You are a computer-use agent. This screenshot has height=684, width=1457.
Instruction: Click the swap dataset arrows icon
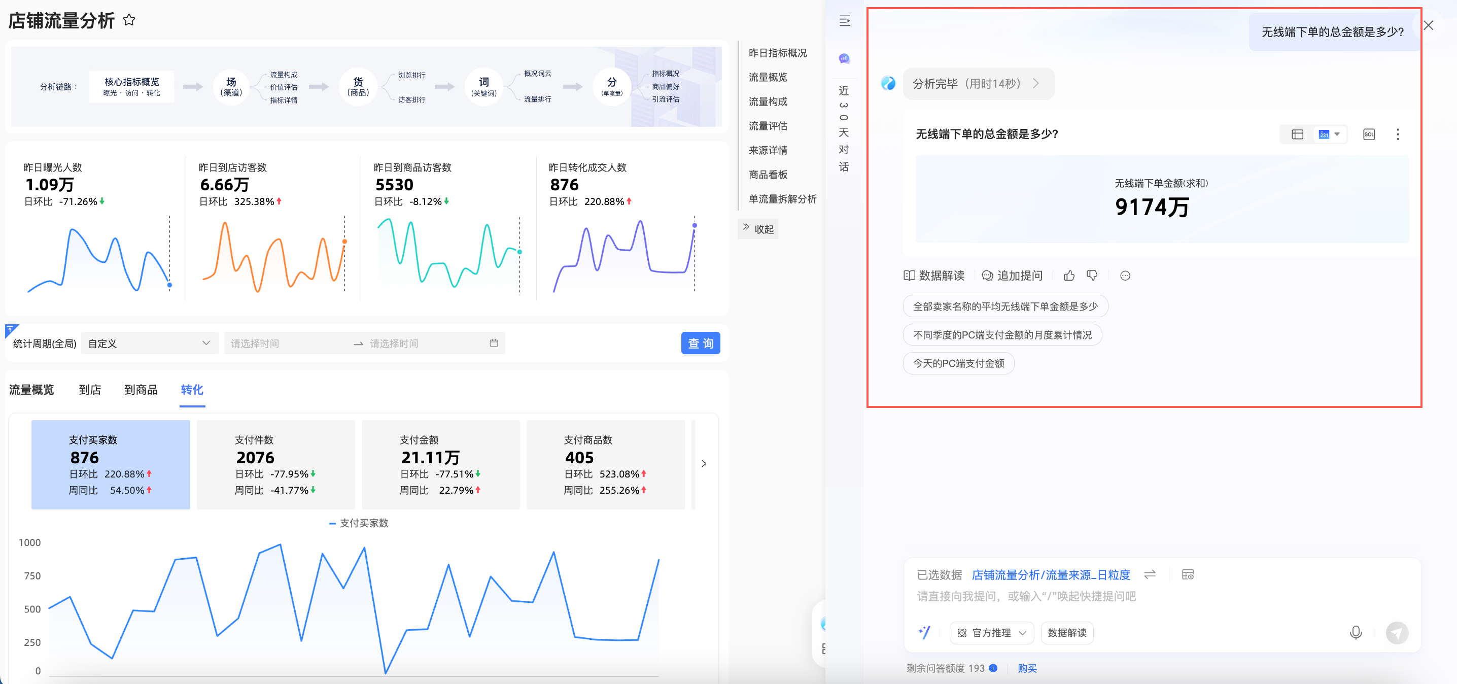pyautogui.click(x=1149, y=575)
